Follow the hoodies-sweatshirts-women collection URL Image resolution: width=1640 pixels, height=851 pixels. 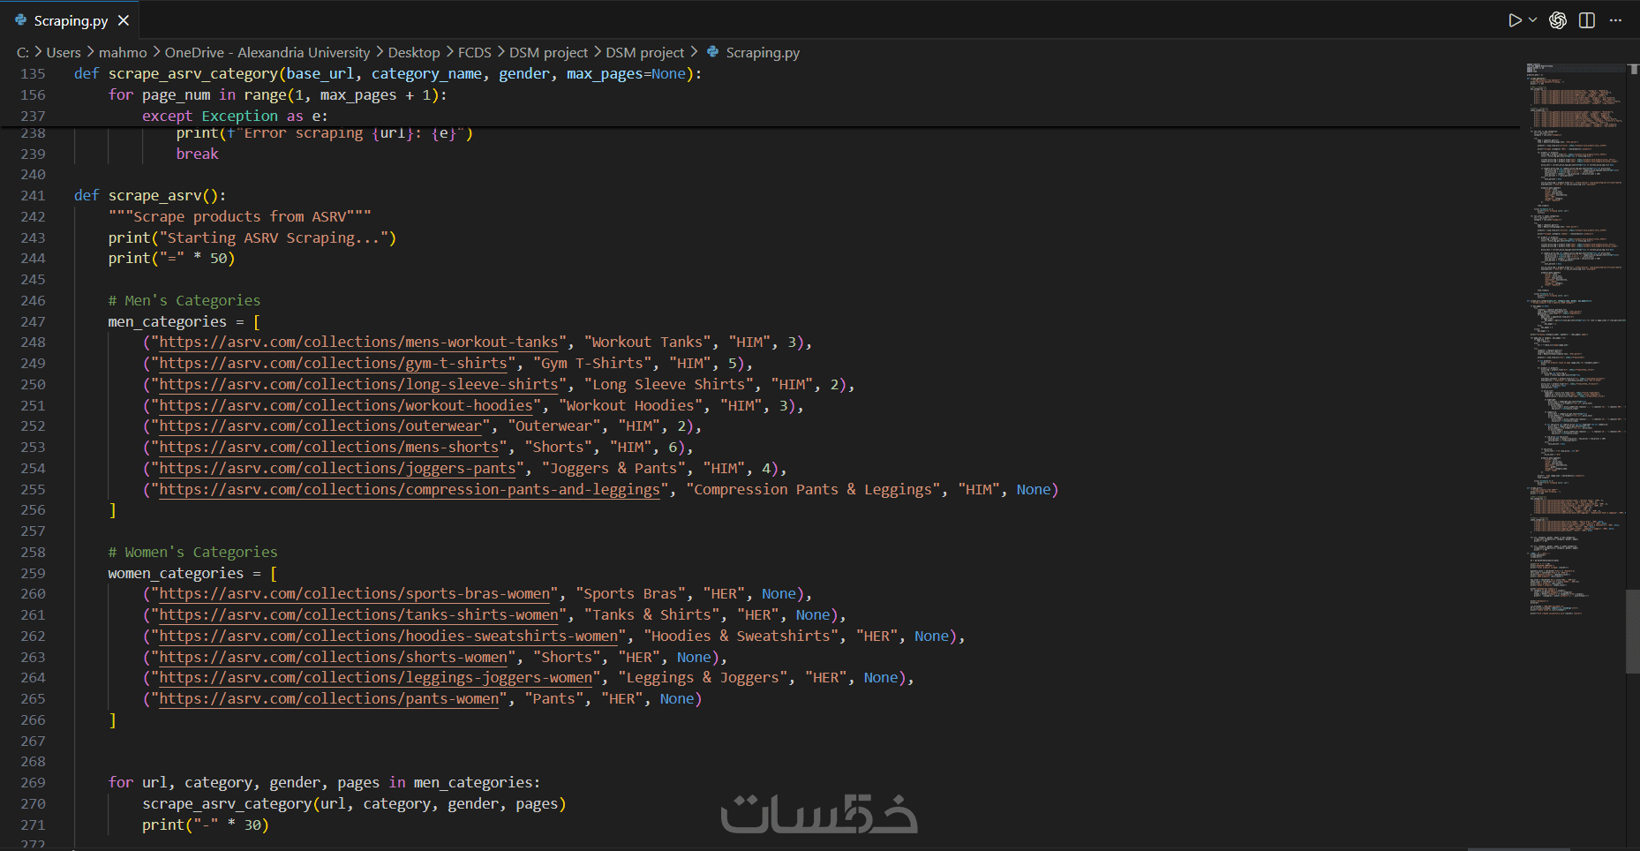[x=388, y=636]
